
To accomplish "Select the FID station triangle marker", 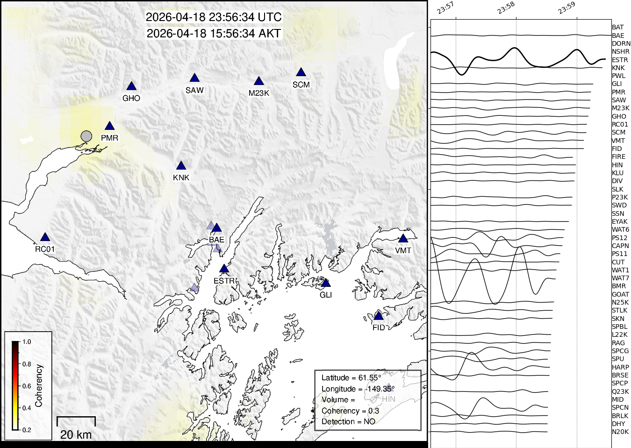I will 379,316.
